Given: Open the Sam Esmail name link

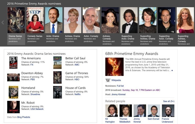Looking at the screenshot, I should click(153, 119).
